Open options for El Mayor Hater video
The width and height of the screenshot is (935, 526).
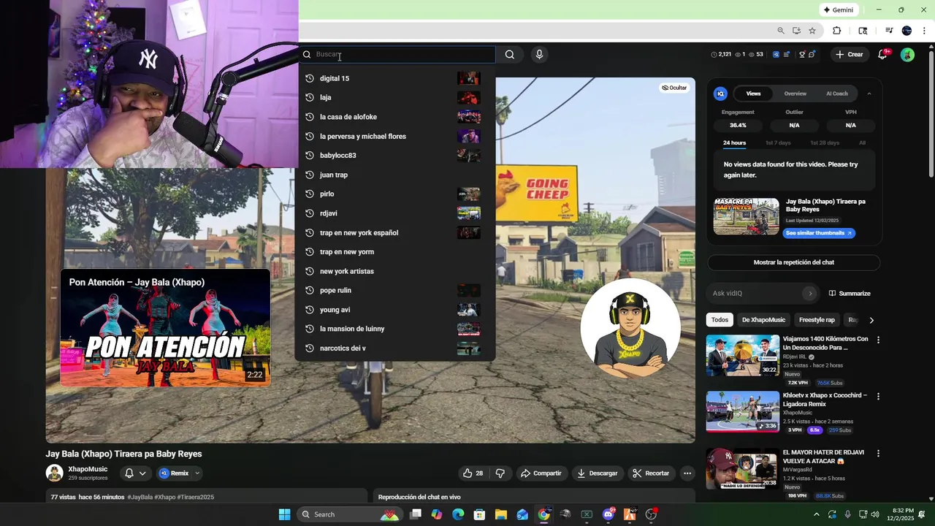878,453
